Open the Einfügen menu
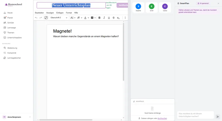This screenshot has height=121, width=222. (60, 13)
